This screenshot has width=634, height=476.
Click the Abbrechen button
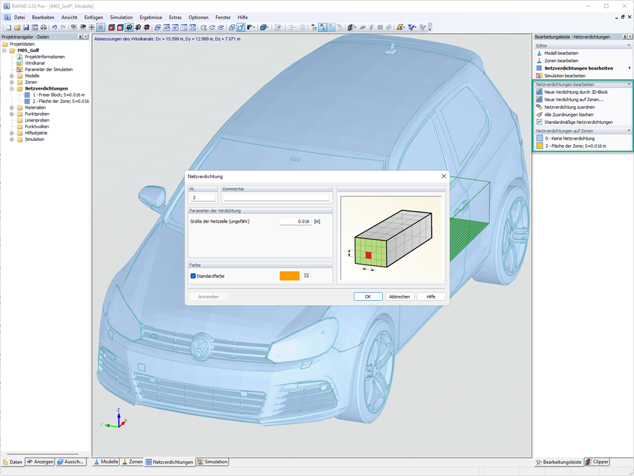pos(399,297)
